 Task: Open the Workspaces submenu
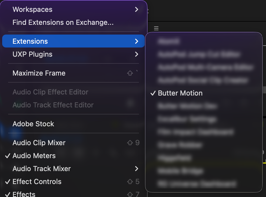coord(73,9)
